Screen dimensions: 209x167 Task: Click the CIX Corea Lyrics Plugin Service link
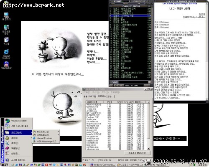[180, 4]
